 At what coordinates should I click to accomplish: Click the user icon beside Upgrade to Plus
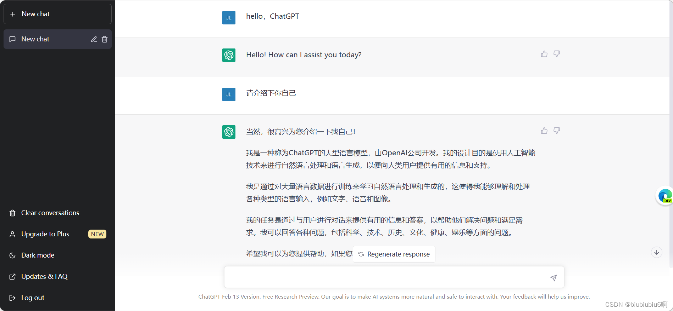click(12, 234)
